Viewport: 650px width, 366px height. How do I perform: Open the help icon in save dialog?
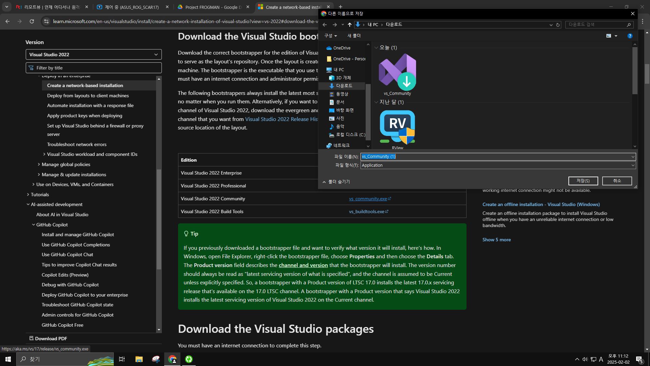630,36
